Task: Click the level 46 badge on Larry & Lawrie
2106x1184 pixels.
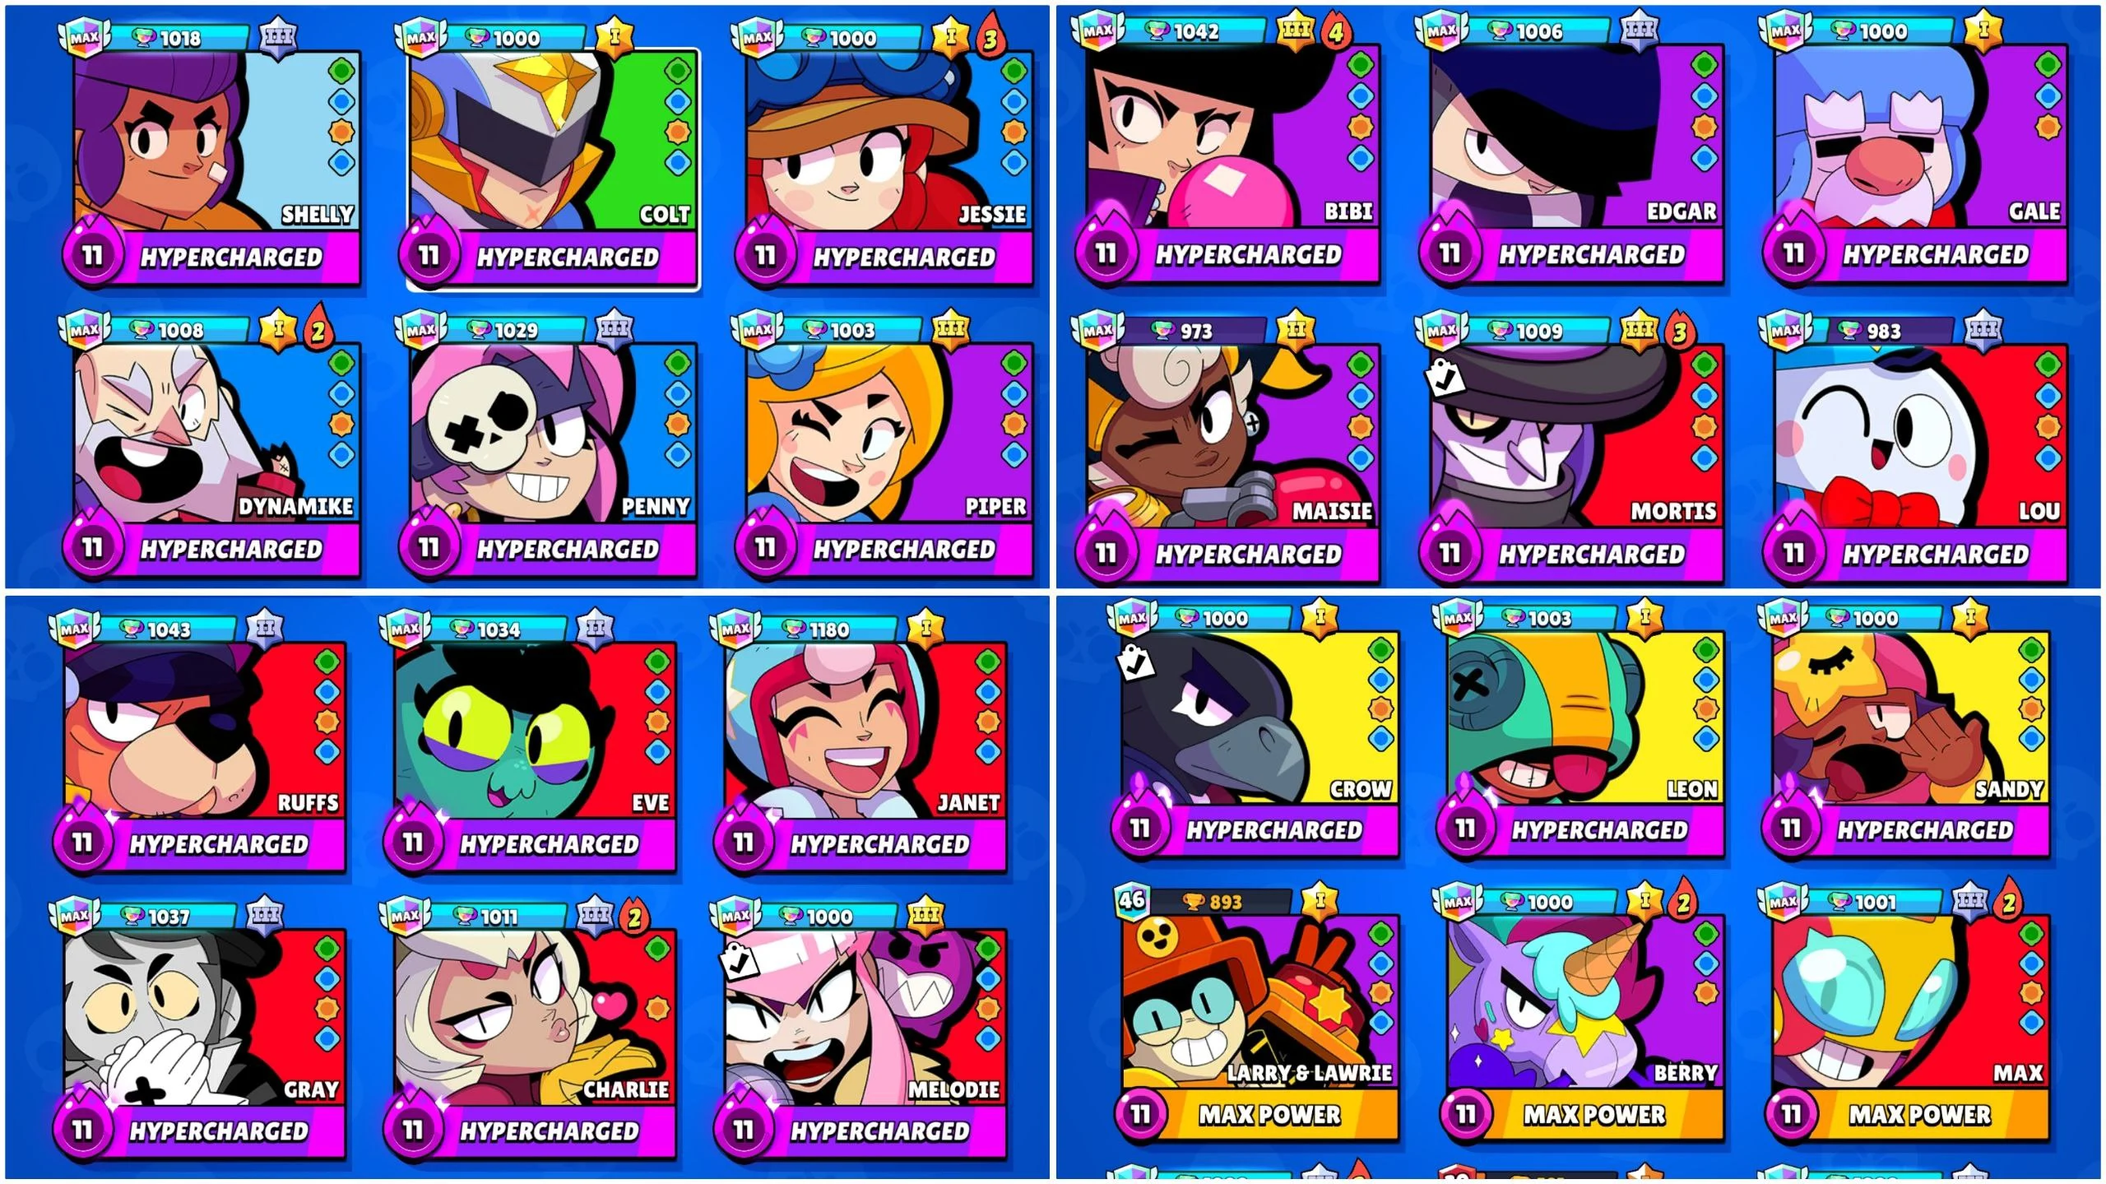Action: (x=1132, y=900)
